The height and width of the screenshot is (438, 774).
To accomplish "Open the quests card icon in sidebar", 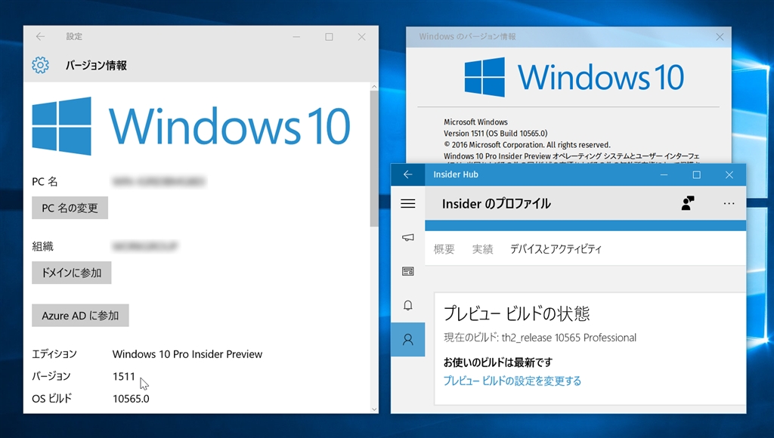I will point(407,271).
